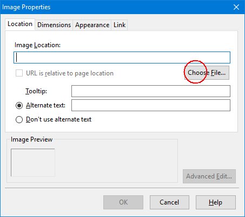Tick URL is relative to page location
The width and height of the screenshot is (245, 217).
19,73
